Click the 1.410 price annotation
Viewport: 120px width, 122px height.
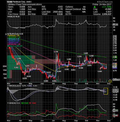[91, 56]
